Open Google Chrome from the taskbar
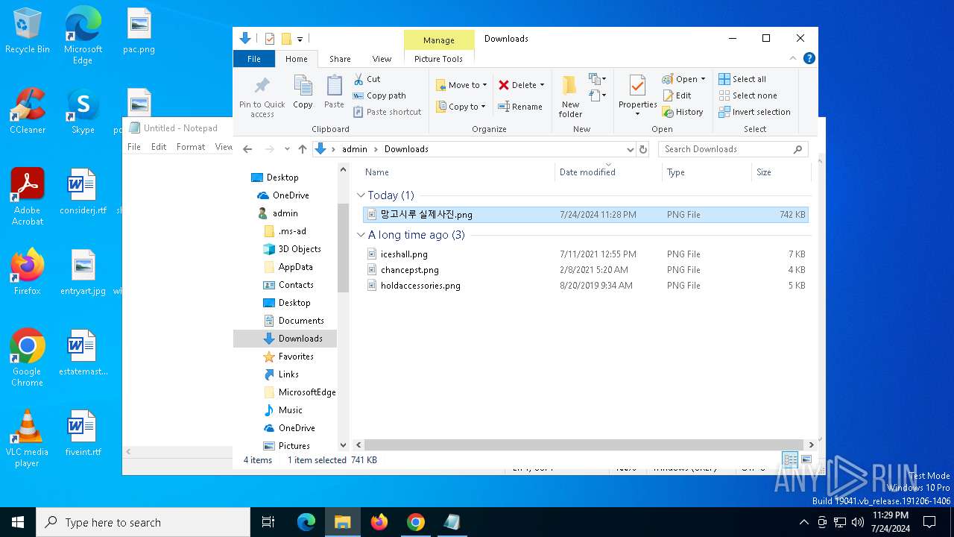This screenshot has width=954, height=537. point(416,522)
